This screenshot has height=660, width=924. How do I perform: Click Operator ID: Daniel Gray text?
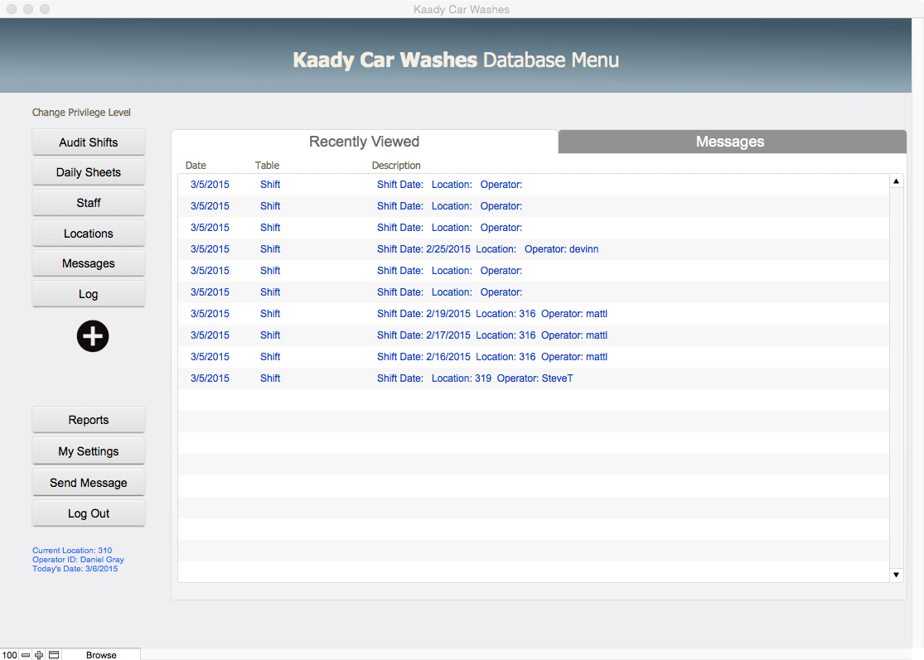click(x=78, y=559)
